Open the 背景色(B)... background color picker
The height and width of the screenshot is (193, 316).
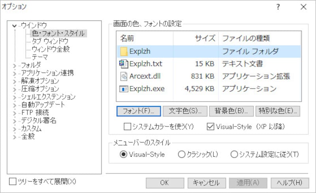point(231,111)
